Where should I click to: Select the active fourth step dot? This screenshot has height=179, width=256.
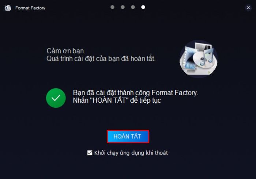[143, 7]
